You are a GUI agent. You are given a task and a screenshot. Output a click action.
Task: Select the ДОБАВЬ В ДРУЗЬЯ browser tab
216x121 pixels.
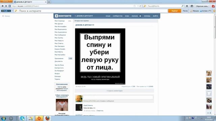tap(30, 2)
